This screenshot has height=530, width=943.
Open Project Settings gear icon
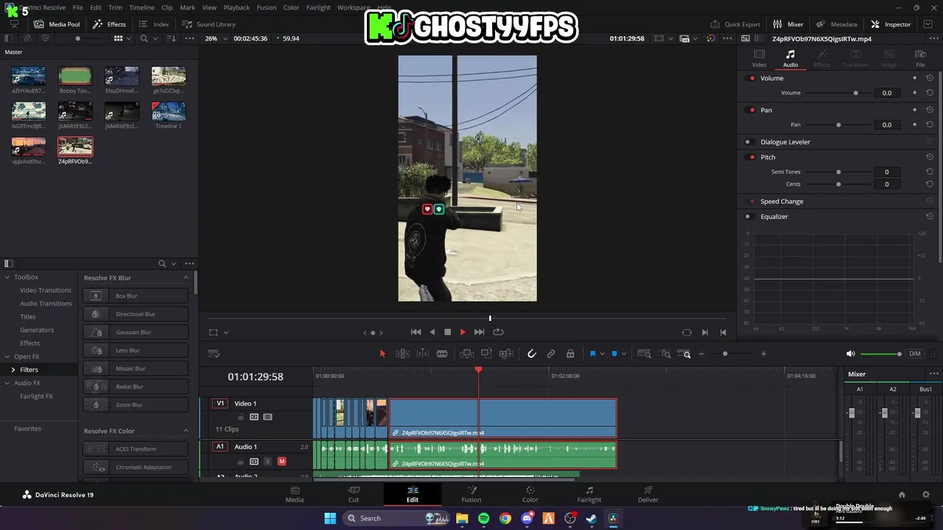tap(926, 495)
